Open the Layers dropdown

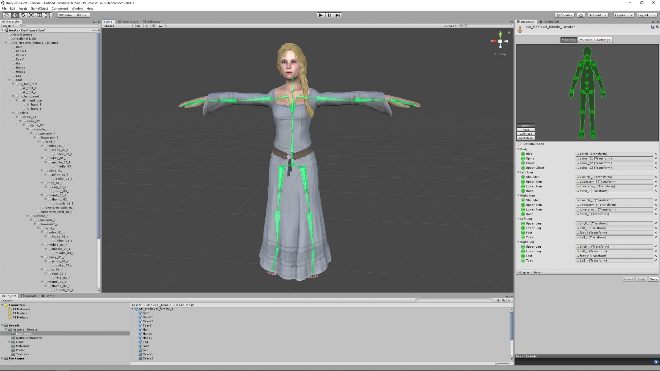click(623, 15)
